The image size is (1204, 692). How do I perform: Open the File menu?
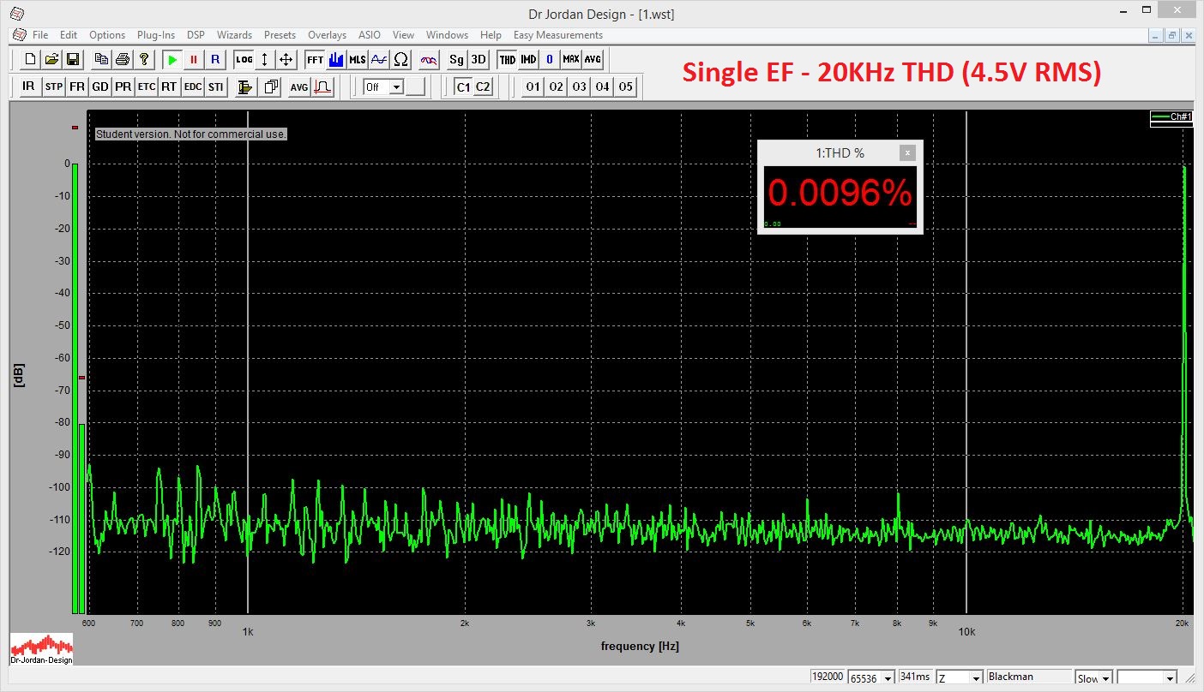40,35
